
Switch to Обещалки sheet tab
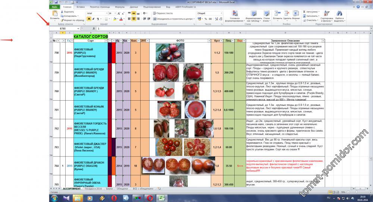(122, 189)
